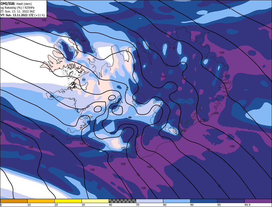Click the '58' contour label

pos(98,150)
